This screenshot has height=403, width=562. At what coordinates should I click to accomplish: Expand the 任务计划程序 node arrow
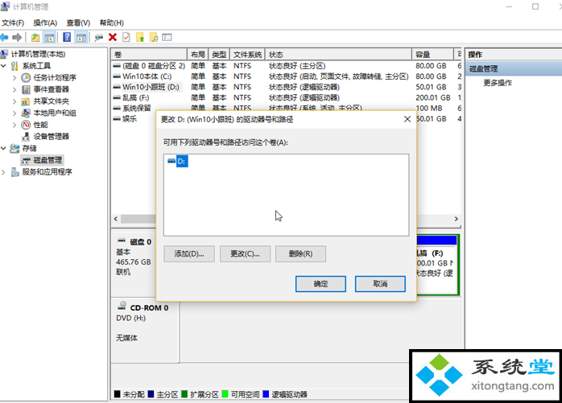(14, 78)
